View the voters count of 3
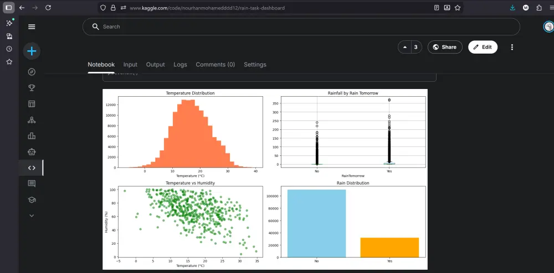This screenshot has height=273, width=554. click(x=416, y=47)
